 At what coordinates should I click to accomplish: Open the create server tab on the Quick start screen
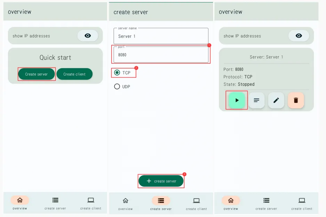click(55, 203)
